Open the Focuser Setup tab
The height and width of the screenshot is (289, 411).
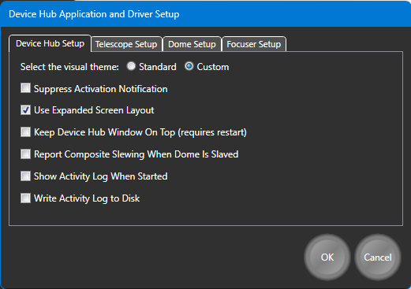(254, 44)
